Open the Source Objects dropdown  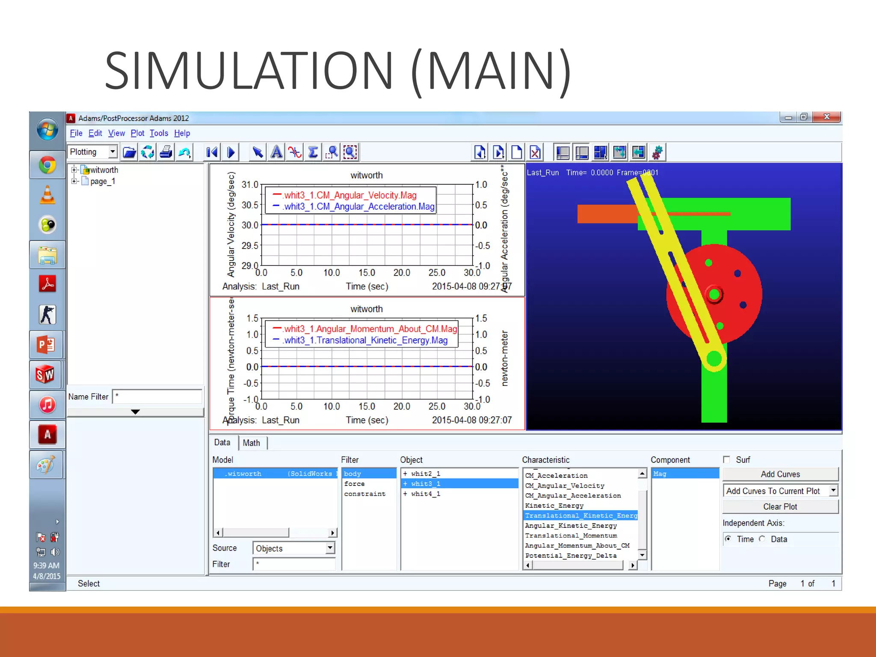pos(330,548)
